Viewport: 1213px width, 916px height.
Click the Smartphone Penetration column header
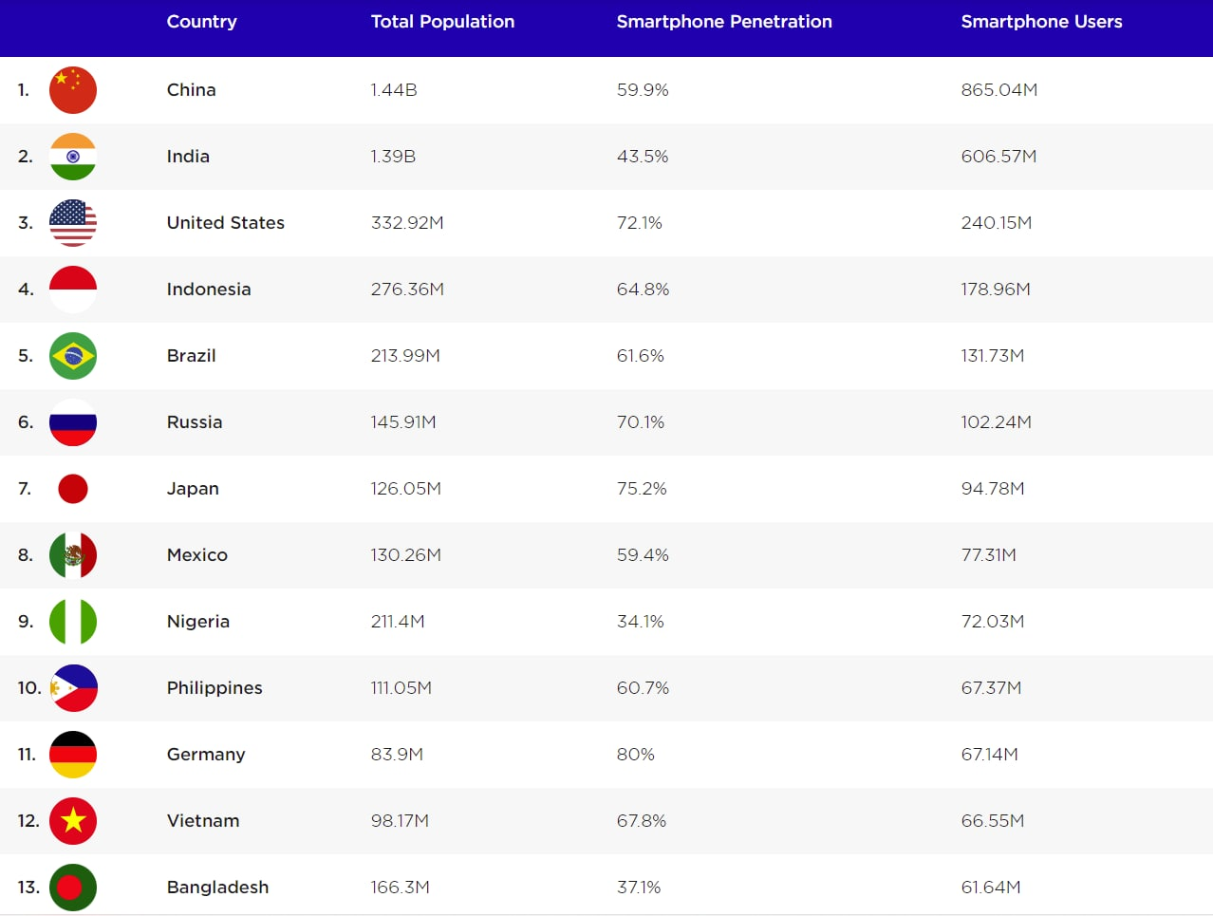pyautogui.click(x=724, y=22)
